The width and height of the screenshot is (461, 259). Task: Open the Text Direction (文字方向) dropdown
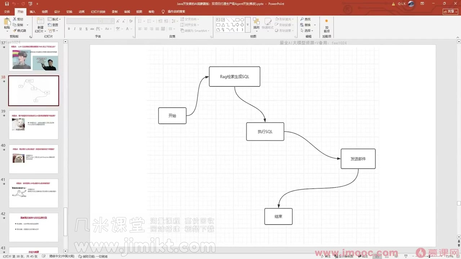pyautogui.click(x=190, y=19)
